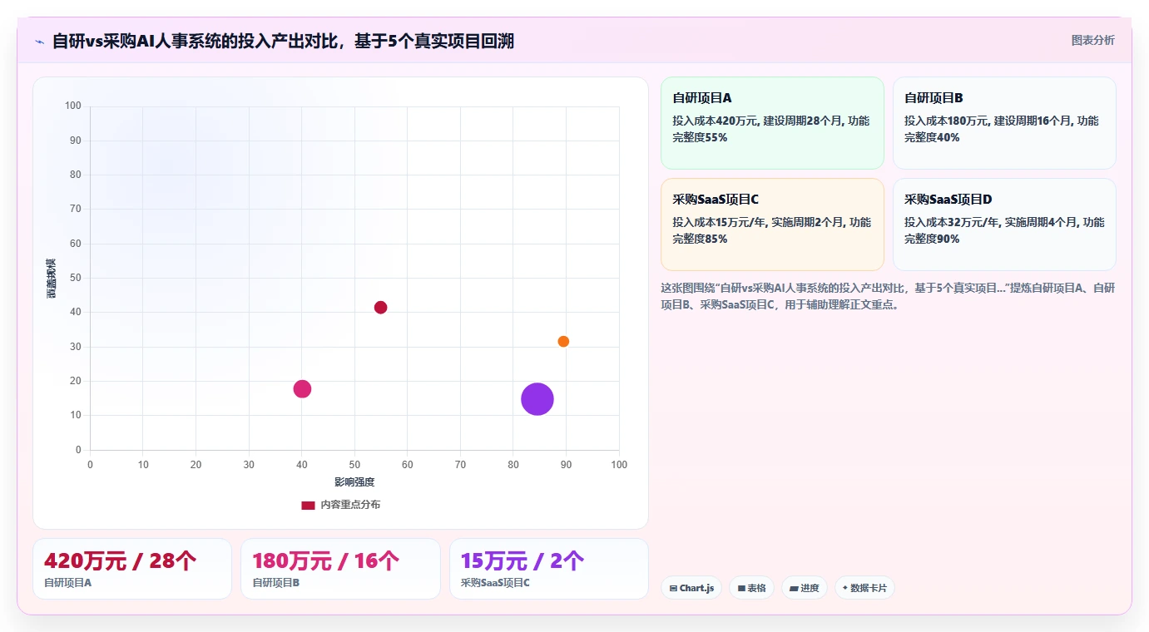Click the page title about 自研vs采购AI人事系统
Screen dimensions: 1149x632
point(283,41)
